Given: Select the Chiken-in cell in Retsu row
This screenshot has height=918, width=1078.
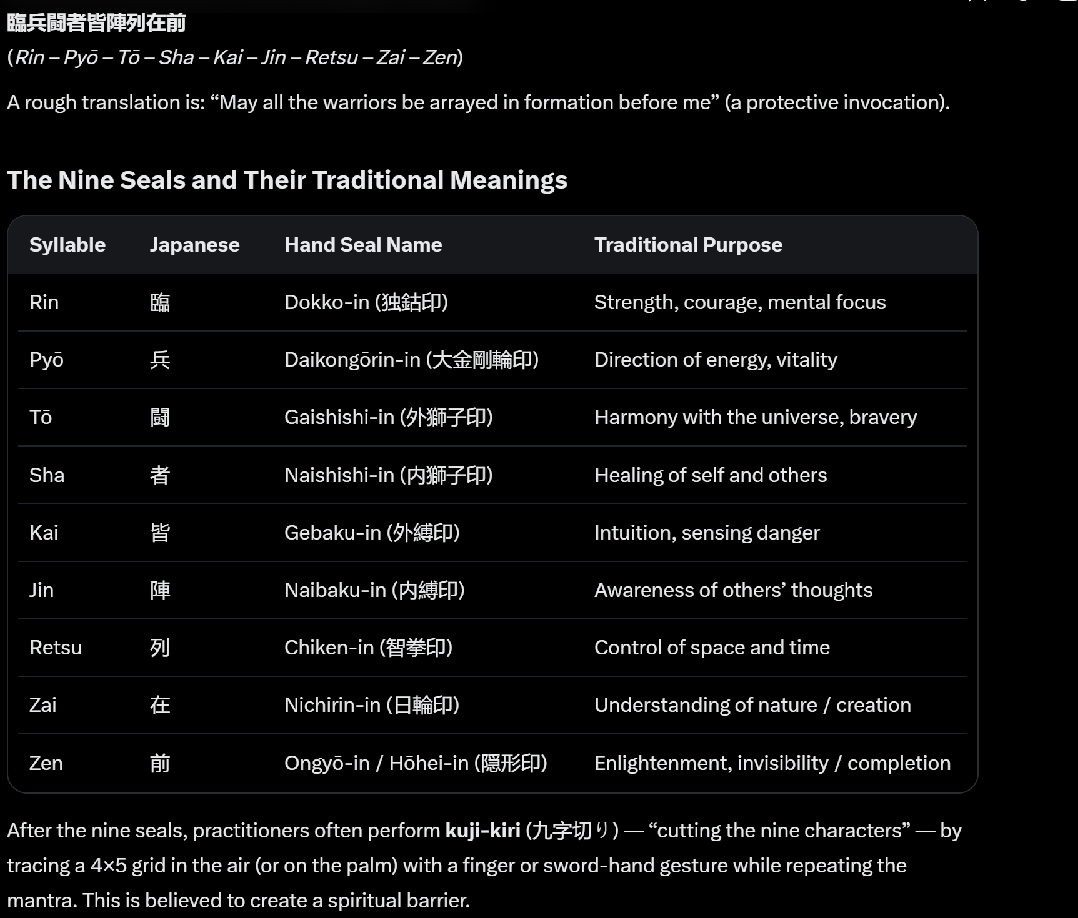Looking at the screenshot, I should (x=368, y=648).
